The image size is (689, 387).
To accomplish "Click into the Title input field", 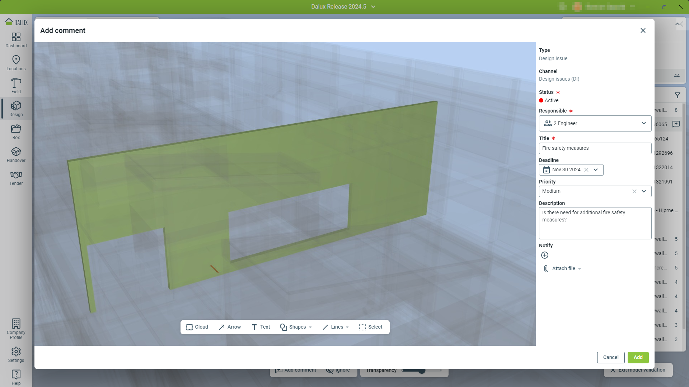I will click(x=595, y=148).
